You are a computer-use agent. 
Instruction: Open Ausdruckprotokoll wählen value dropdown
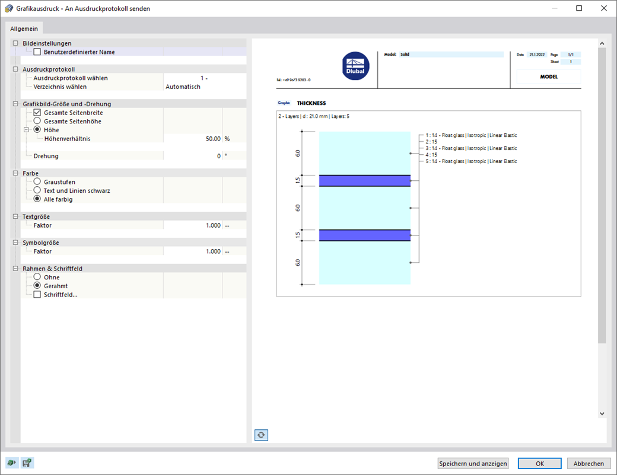(205, 78)
